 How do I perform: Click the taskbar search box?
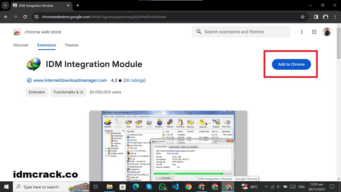click(51, 187)
